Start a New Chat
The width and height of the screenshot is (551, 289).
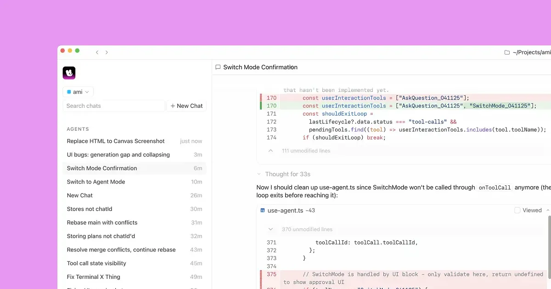coord(186,106)
